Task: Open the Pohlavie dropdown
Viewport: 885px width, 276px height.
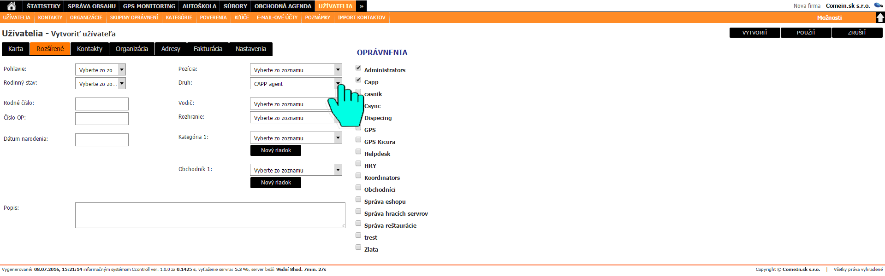Action: tap(101, 70)
